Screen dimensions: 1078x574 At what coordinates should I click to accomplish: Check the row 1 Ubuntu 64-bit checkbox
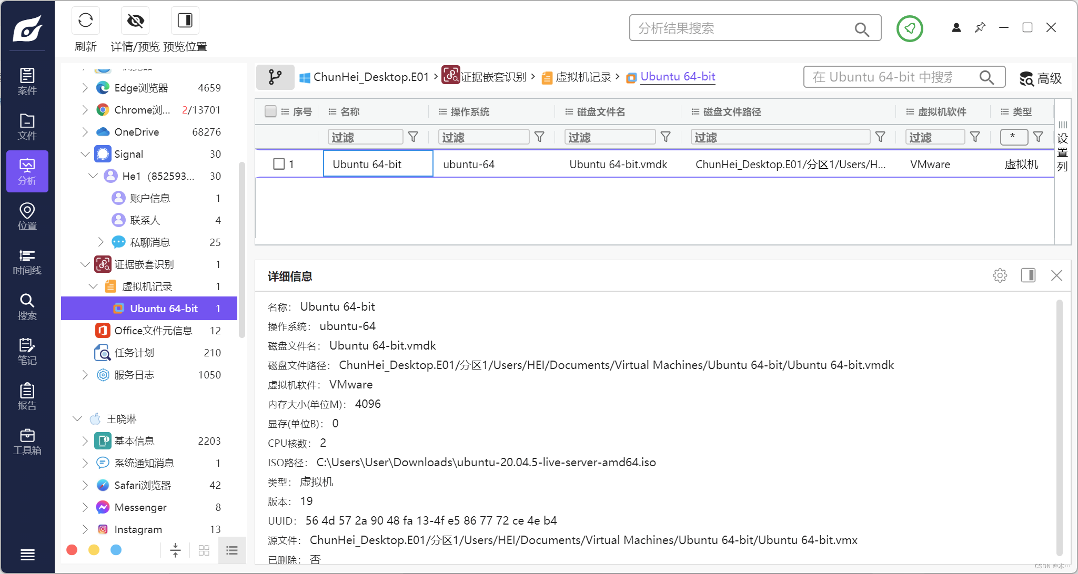coord(279,164)
